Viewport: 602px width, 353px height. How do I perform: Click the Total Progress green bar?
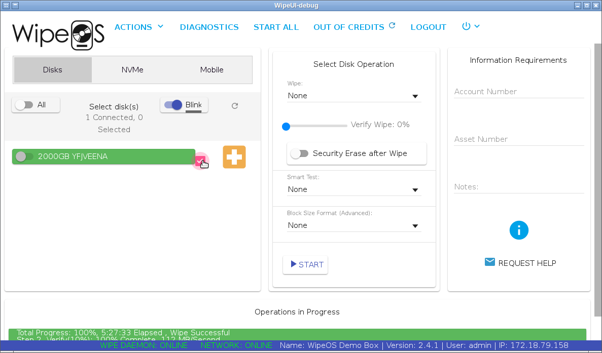pyautogui.click(x=297, y=334)
